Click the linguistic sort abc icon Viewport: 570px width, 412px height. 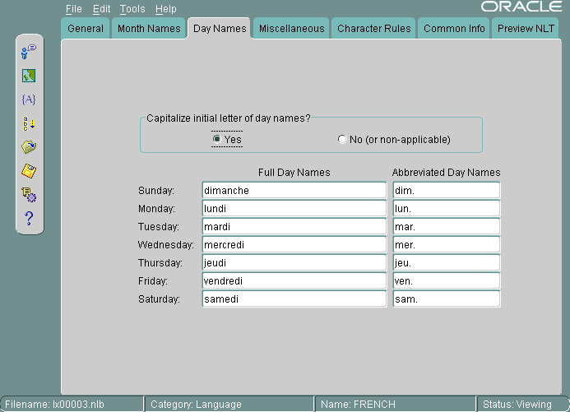click(29, 123)
